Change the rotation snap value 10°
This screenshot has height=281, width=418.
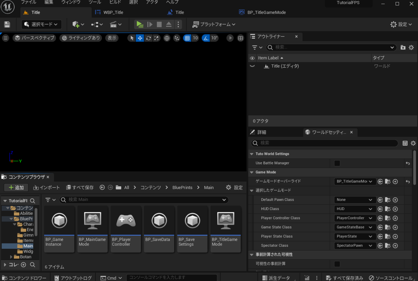coord(214,38)
